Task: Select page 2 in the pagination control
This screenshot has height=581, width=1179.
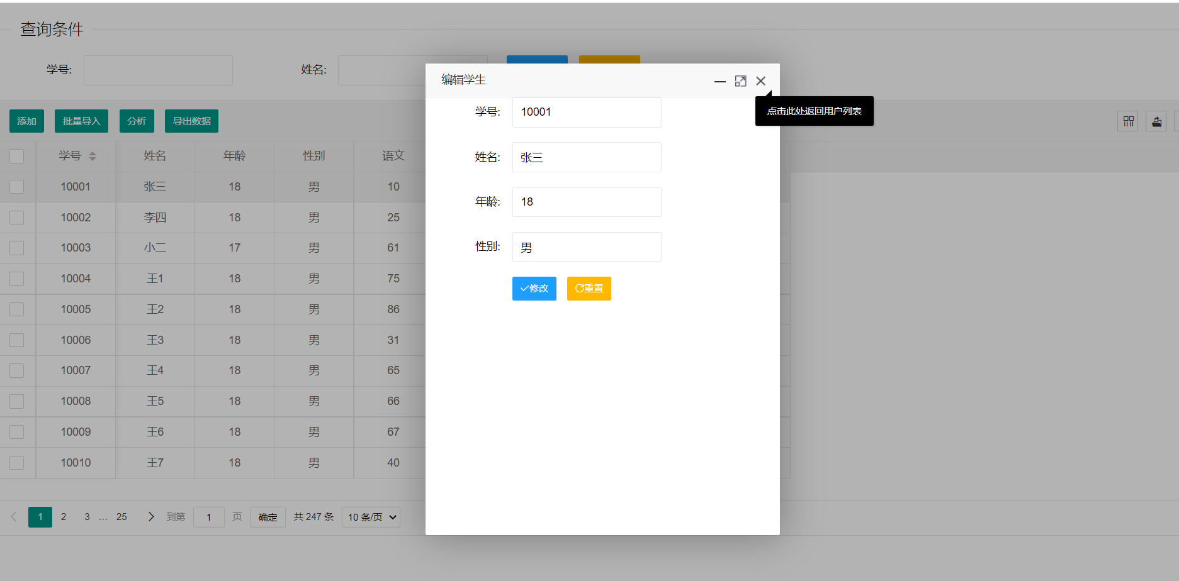Action: [x=63, y=516]
